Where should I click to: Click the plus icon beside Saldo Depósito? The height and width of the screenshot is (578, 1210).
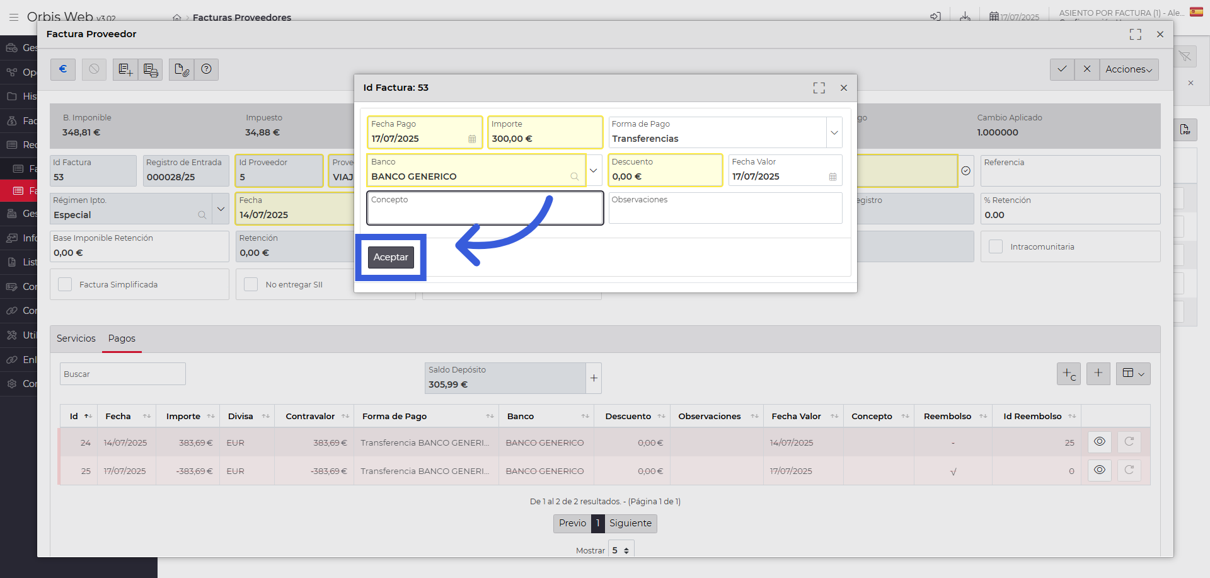pos(594,378)
